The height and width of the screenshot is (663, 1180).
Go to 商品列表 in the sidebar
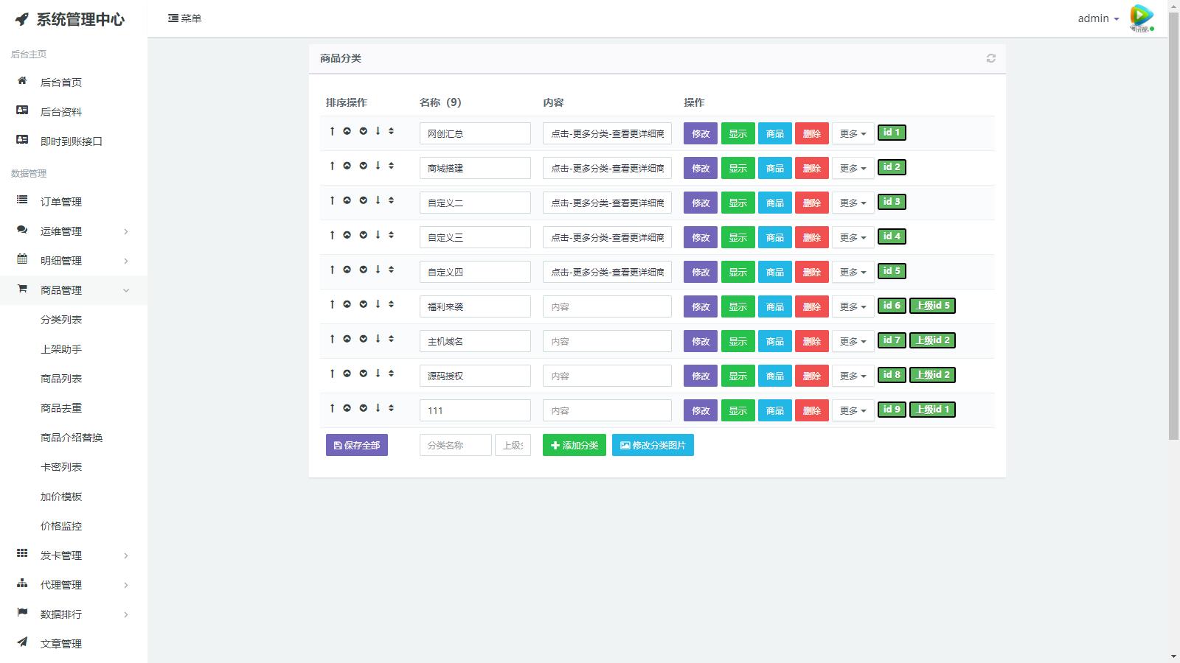click(61, 379)
